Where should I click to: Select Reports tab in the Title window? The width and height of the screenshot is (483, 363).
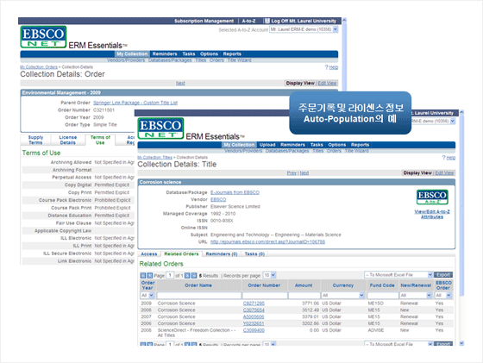click(x=360, y=145)
